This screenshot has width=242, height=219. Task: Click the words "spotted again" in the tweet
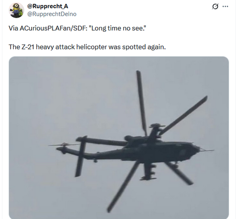144,47
